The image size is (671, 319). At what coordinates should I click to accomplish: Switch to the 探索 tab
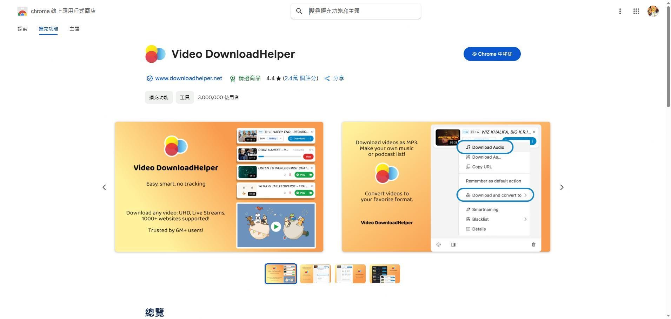(22, 29)
